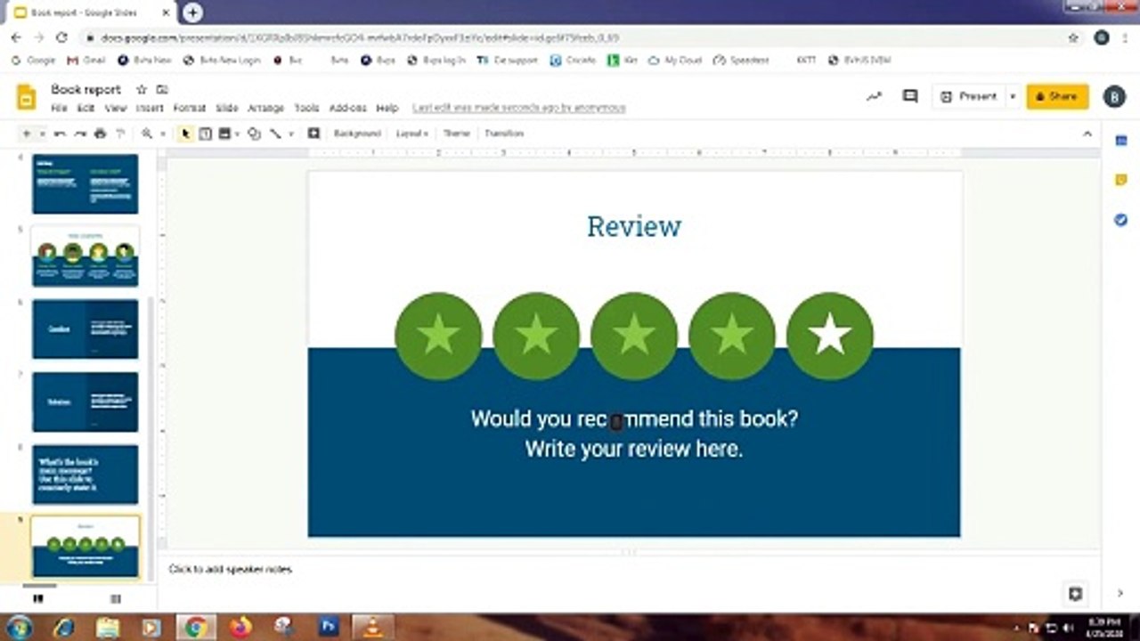This screenshot has width=1140, height=641.
Task: Open the Google Slides home icon
Action: tap(26, 96)
